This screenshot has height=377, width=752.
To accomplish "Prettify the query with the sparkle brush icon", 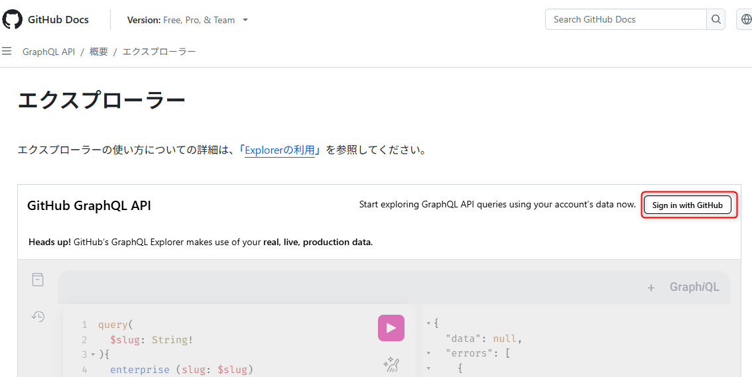I will tap(391, 364).
